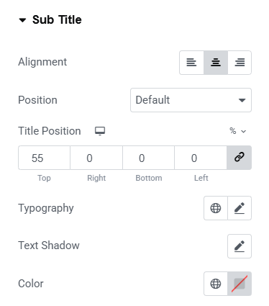Viewport: 269px width, 306px height.
Task: Open the Sub Title color picker swatch
Action: [240, 284]
